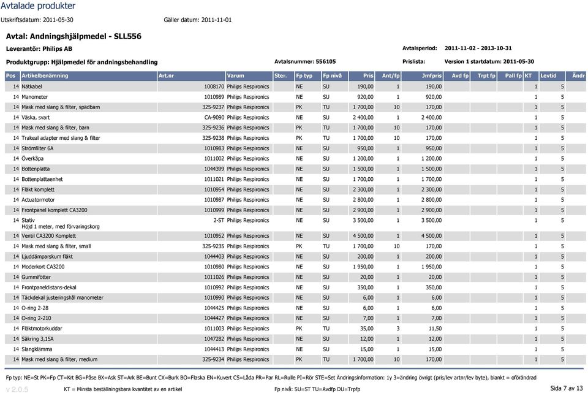Viewport: 588px width, 393px height.
Task: Select the article "Moderkort CA3200"
Action: 43,267
